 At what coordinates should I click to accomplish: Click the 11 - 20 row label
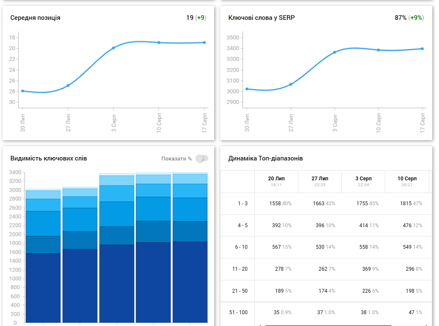click(x=240, y=269)
